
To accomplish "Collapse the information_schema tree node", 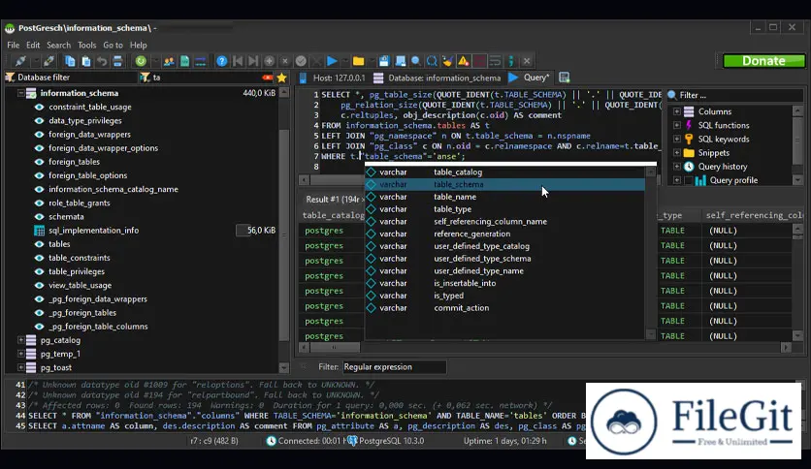I will pyautogui.click(x=20, y=93).
